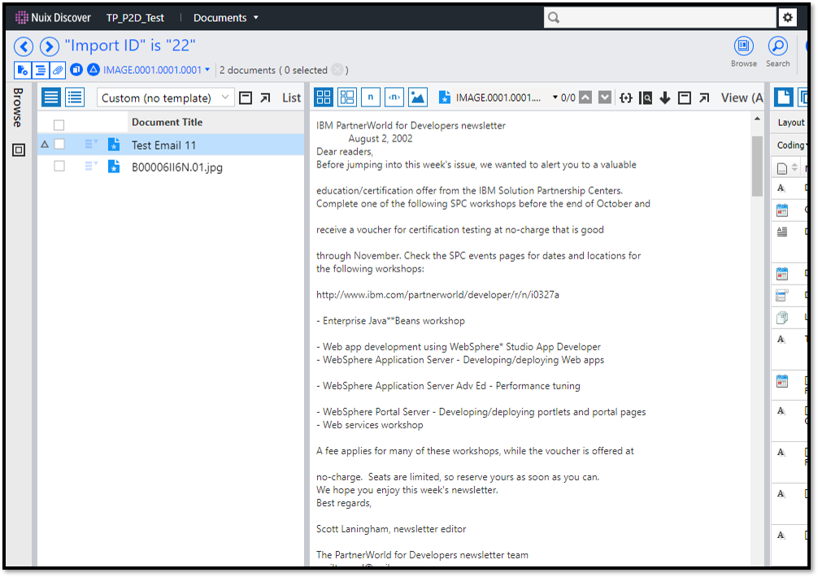The height and width of the screenshot is (577, 818).
Task: Click the round blue triangle icon before IMAGE.0001.0001.0001
Action: tap(94, 69)
